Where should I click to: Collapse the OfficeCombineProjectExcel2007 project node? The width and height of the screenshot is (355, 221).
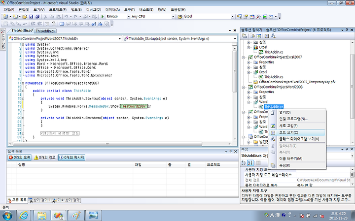244,58
